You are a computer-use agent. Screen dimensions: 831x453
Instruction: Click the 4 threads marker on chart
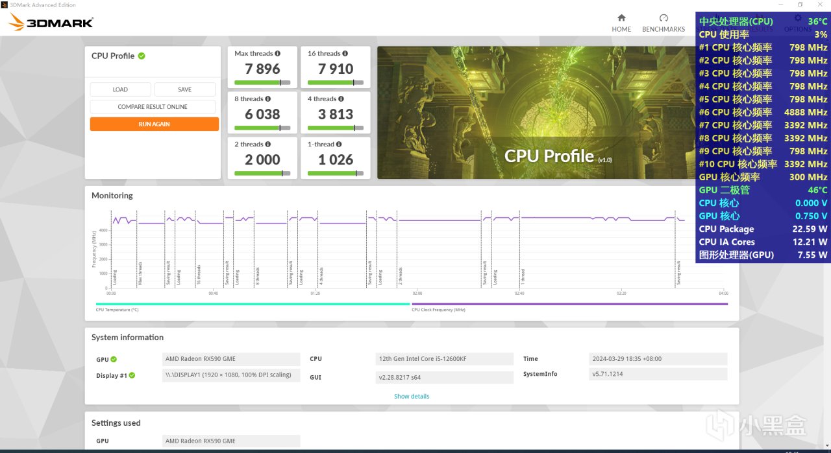tap(321, 276)
